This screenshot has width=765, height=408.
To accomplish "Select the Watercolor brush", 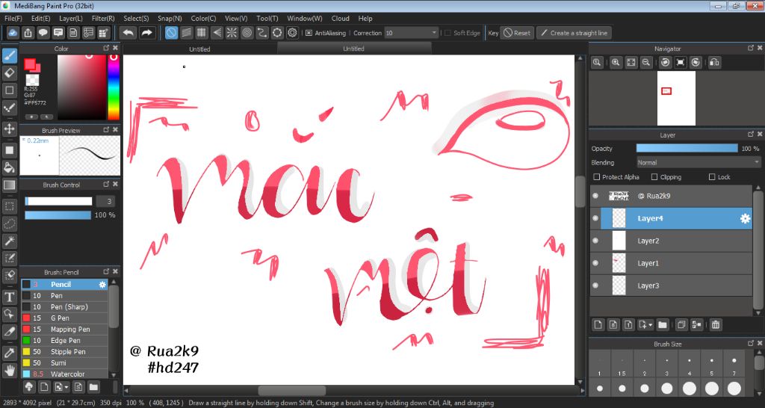I will click(64, 374).
